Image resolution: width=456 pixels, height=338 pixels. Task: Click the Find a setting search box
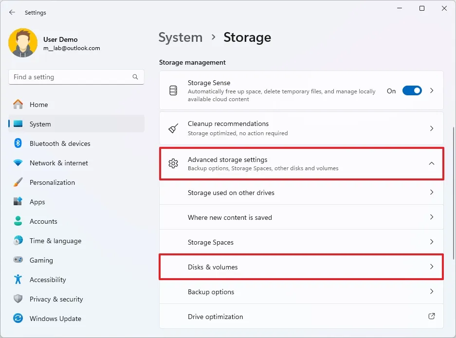tap(71, 77)
